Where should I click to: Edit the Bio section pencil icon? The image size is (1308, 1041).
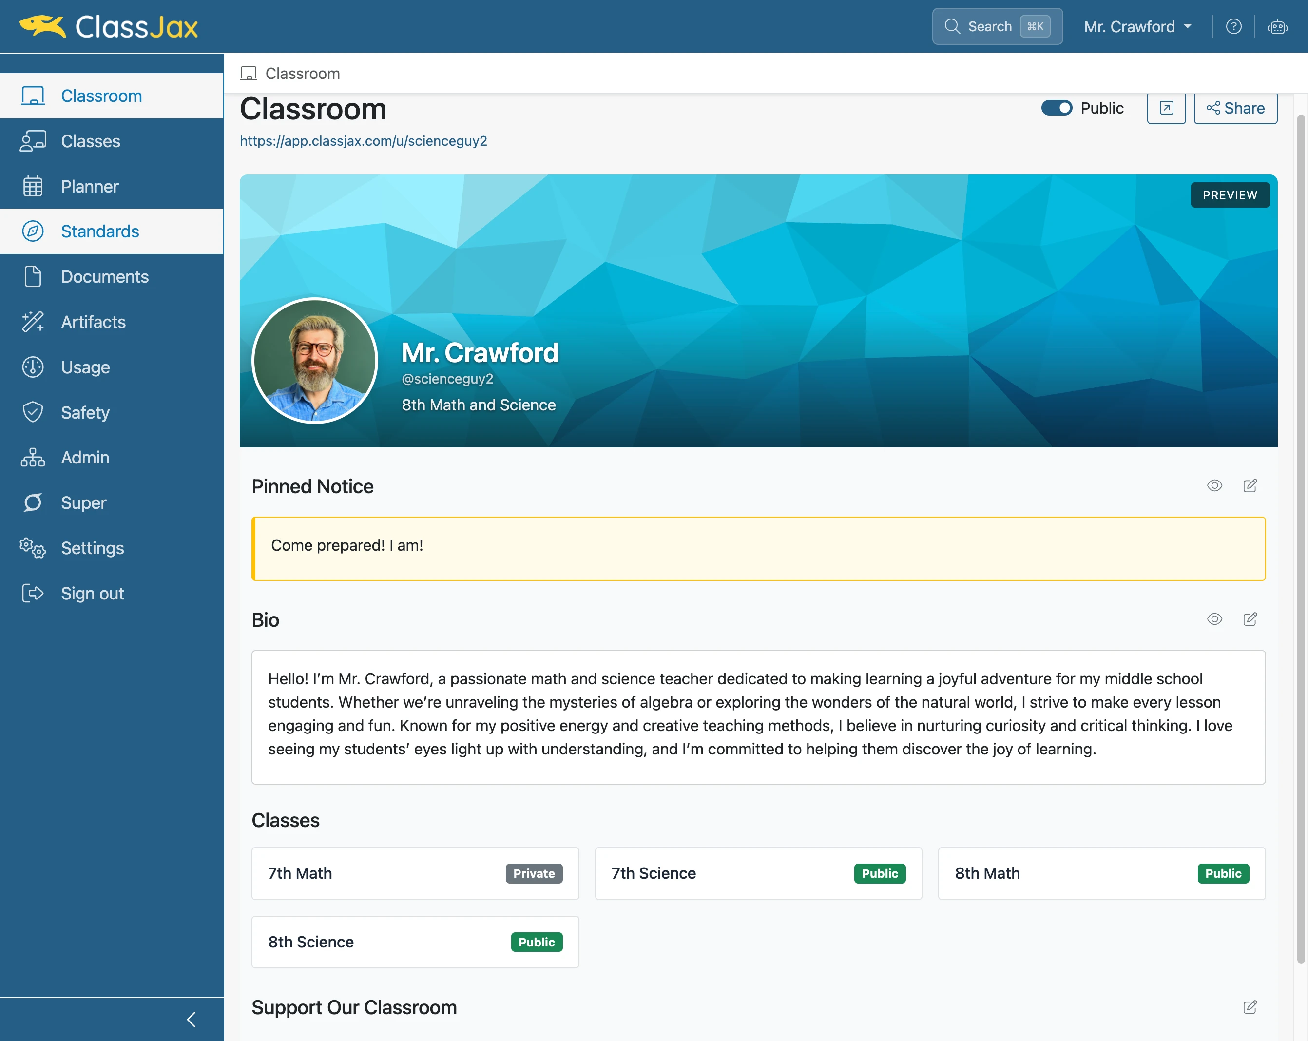1250,619
